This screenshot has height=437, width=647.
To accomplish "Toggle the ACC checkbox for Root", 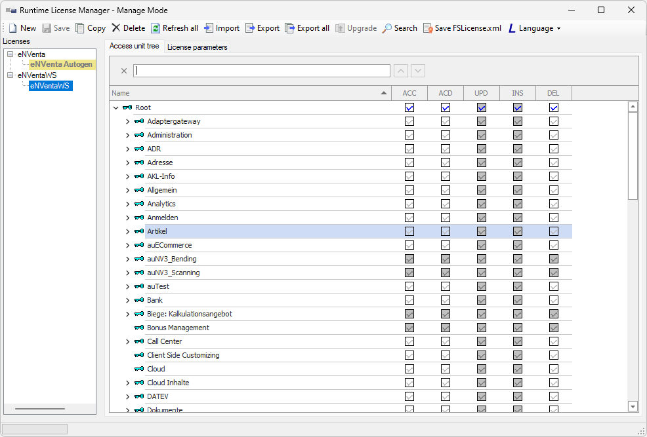I will pyautogui.click(x=409, y=107).
